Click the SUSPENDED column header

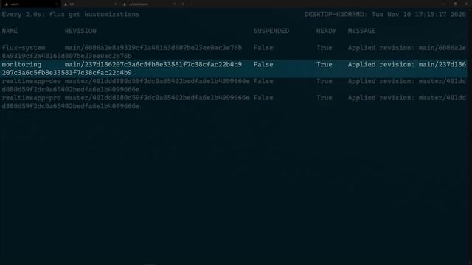click(x=271, y=31)
